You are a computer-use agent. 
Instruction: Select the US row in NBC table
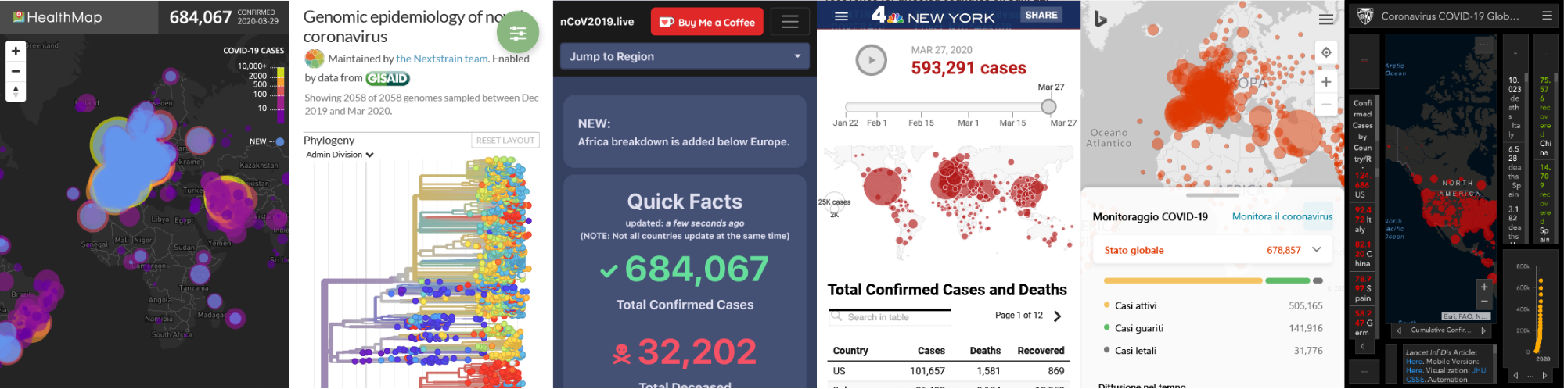[x=948, y=371]
